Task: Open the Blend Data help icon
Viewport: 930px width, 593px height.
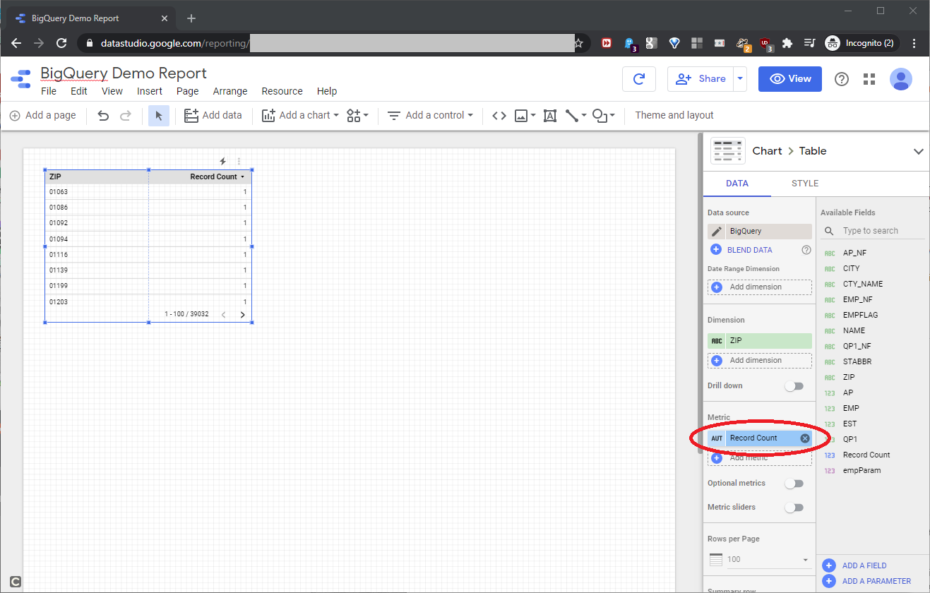Action: pyautogui.click(x=806, y=250)
